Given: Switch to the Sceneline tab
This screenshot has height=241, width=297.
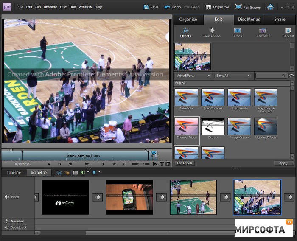Looking at the screenshot, I should click(x=39, y=172).
